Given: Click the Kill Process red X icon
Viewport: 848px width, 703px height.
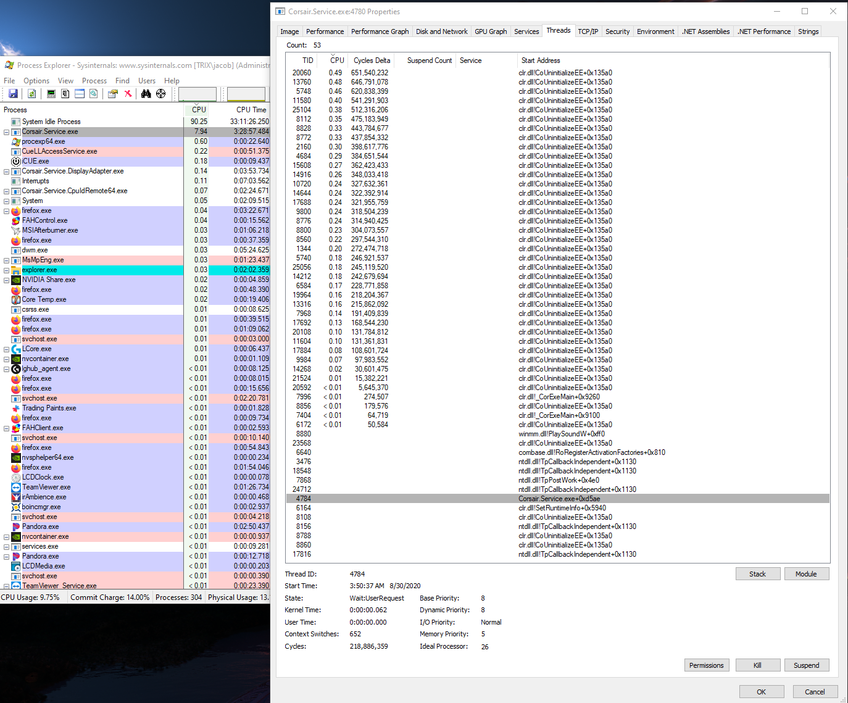Looking at the screenshot, I should point(128,94).
